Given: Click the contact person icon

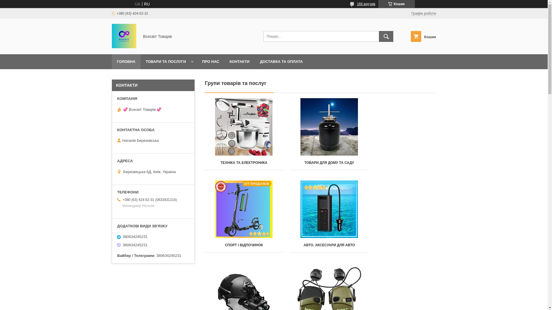Looking at the screenshot, I should tap(119, 141).
